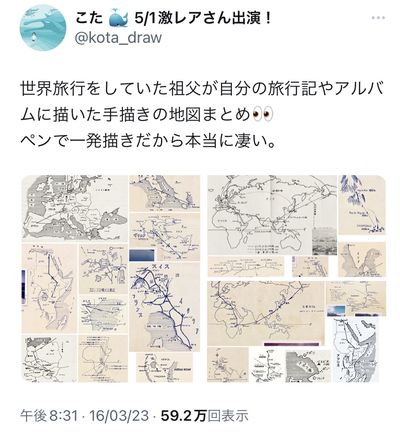Click the whale emoji in display name

pyautogui.click(x=118, y=19)
